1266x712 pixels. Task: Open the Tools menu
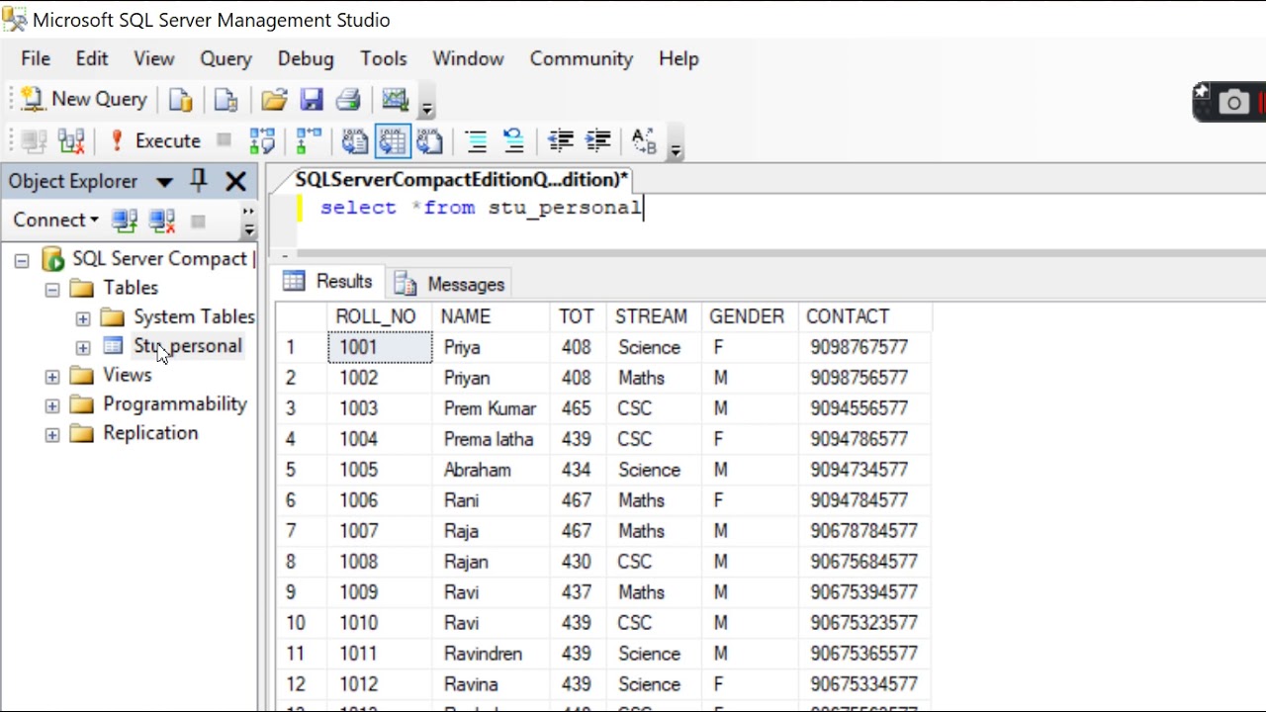click(x=384, y=58)
